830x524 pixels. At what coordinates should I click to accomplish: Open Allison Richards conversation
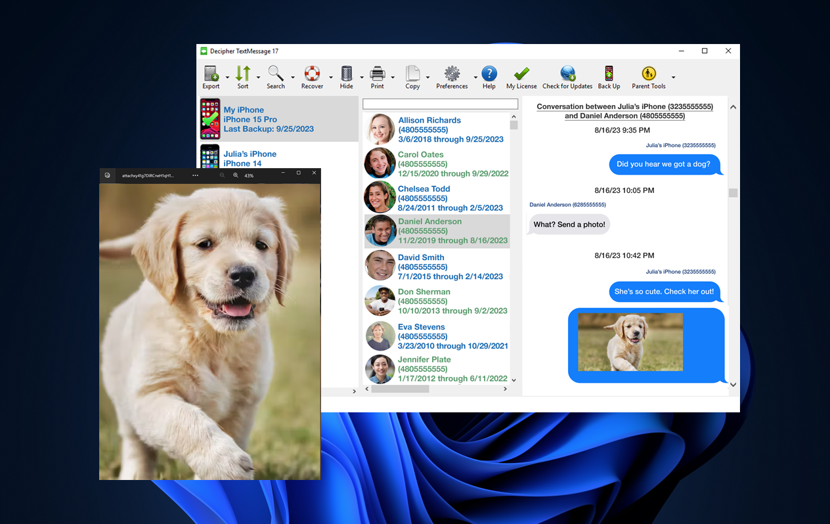437,129
